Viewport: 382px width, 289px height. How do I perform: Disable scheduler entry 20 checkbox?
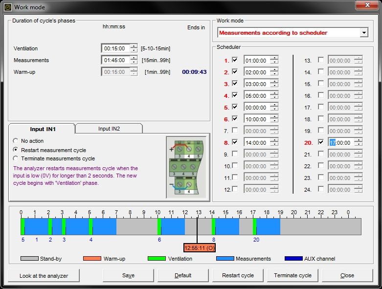(321, 142)
